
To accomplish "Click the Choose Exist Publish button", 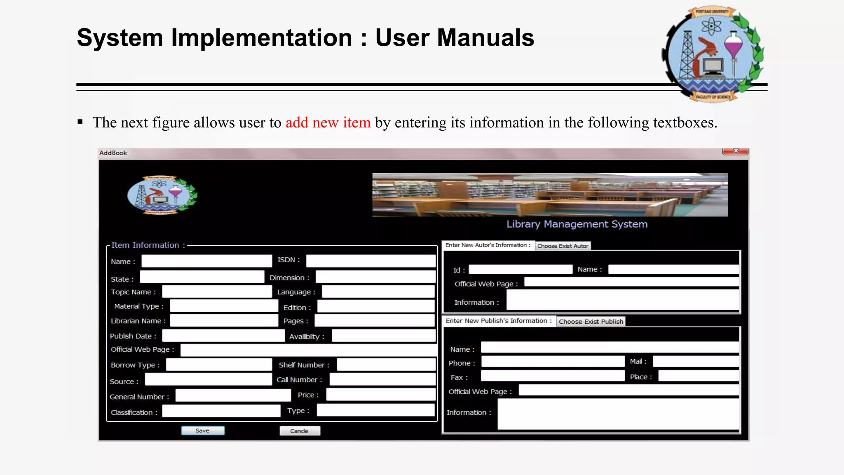I will point(591,322).
